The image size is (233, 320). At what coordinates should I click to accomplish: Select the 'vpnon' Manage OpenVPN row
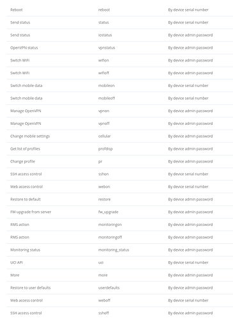(120, 111)
